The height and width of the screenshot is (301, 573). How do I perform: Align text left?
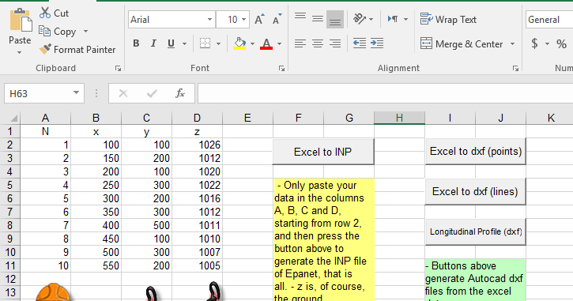[300, 43]
